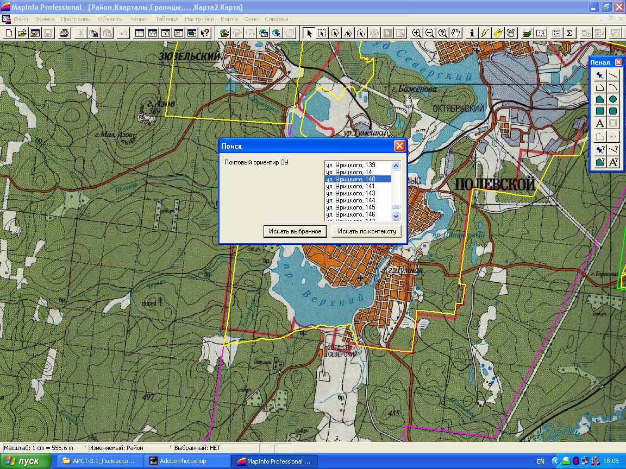Viewport: 626px width, 469px height.
Task: Click the EN language indicator in tray
Action: pos(540,461)
